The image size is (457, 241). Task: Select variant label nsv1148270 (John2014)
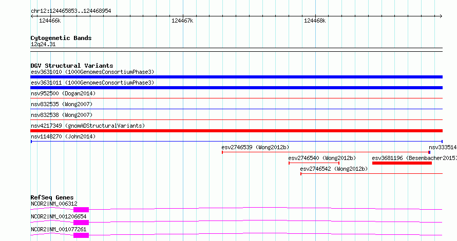coord(63,136)
